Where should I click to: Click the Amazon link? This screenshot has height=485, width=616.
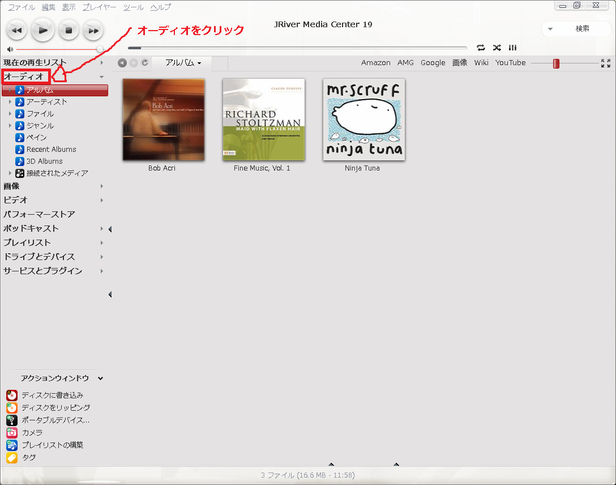coord(375,63)
